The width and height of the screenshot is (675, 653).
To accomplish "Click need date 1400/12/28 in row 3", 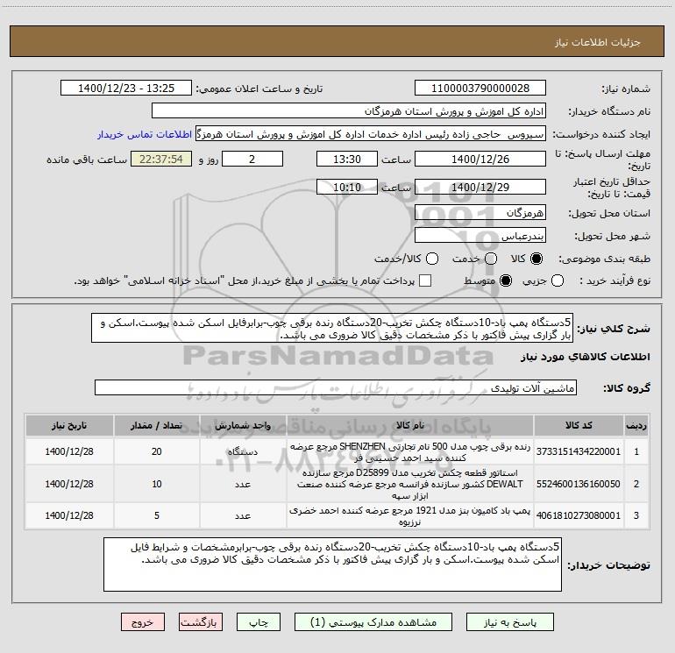I will 69,515.
